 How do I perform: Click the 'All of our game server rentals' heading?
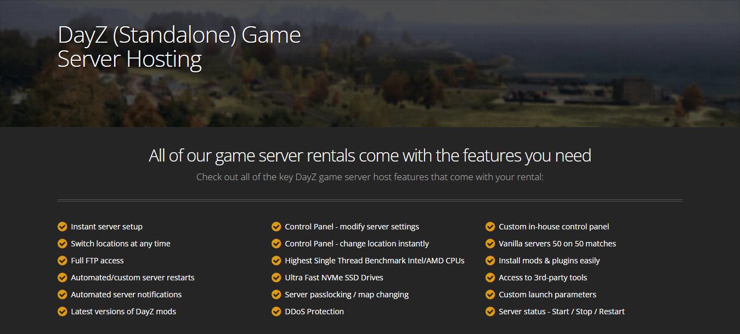[370, 156]
